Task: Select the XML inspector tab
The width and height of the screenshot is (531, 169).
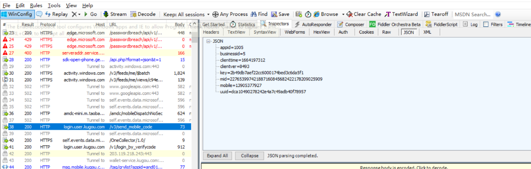Action: (x=427, y=32)
